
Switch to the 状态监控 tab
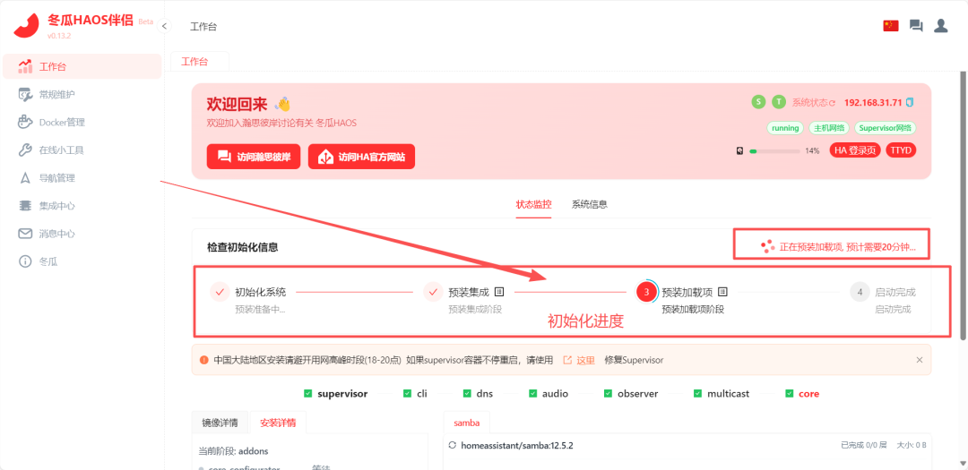533,204
